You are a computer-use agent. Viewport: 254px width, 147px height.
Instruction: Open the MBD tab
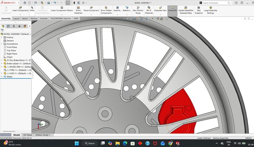[76, 19]
